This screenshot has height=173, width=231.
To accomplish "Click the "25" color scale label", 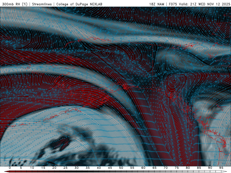I will tap(66, 168).
